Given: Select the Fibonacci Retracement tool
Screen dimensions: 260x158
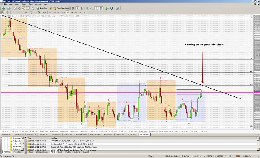Looking at the screenshot, I should pos(30,12).
